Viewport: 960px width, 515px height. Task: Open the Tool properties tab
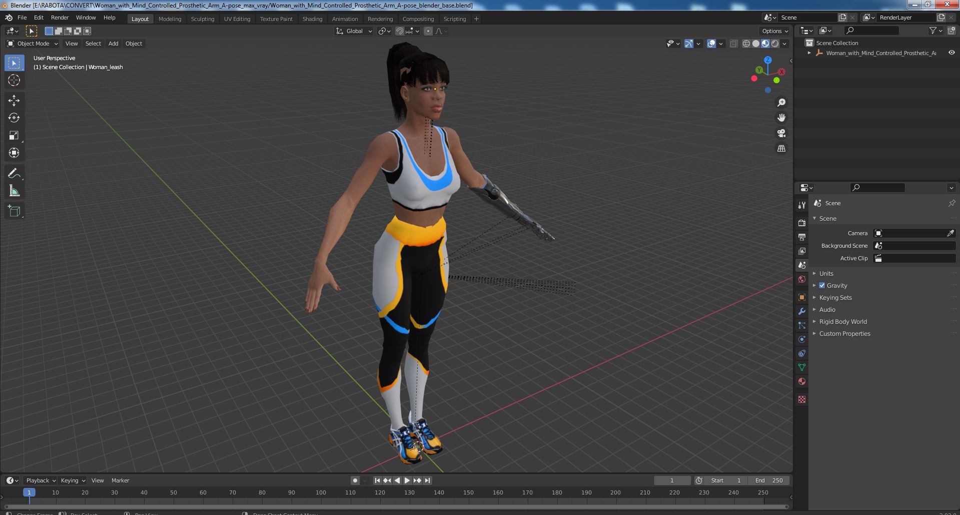point(802,205)
